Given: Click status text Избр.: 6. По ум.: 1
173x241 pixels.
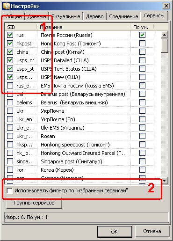Looking at the screenshot, I should (26, 217).
